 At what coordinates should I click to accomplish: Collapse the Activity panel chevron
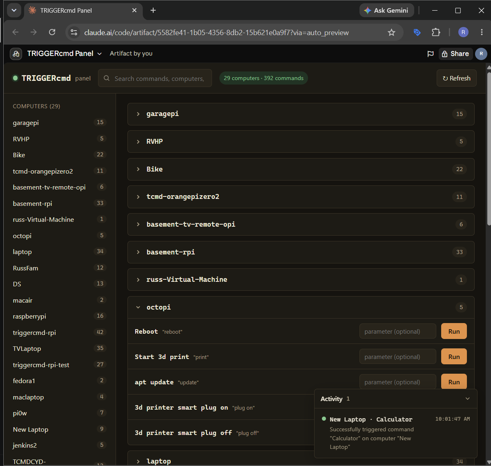[468, 399]
